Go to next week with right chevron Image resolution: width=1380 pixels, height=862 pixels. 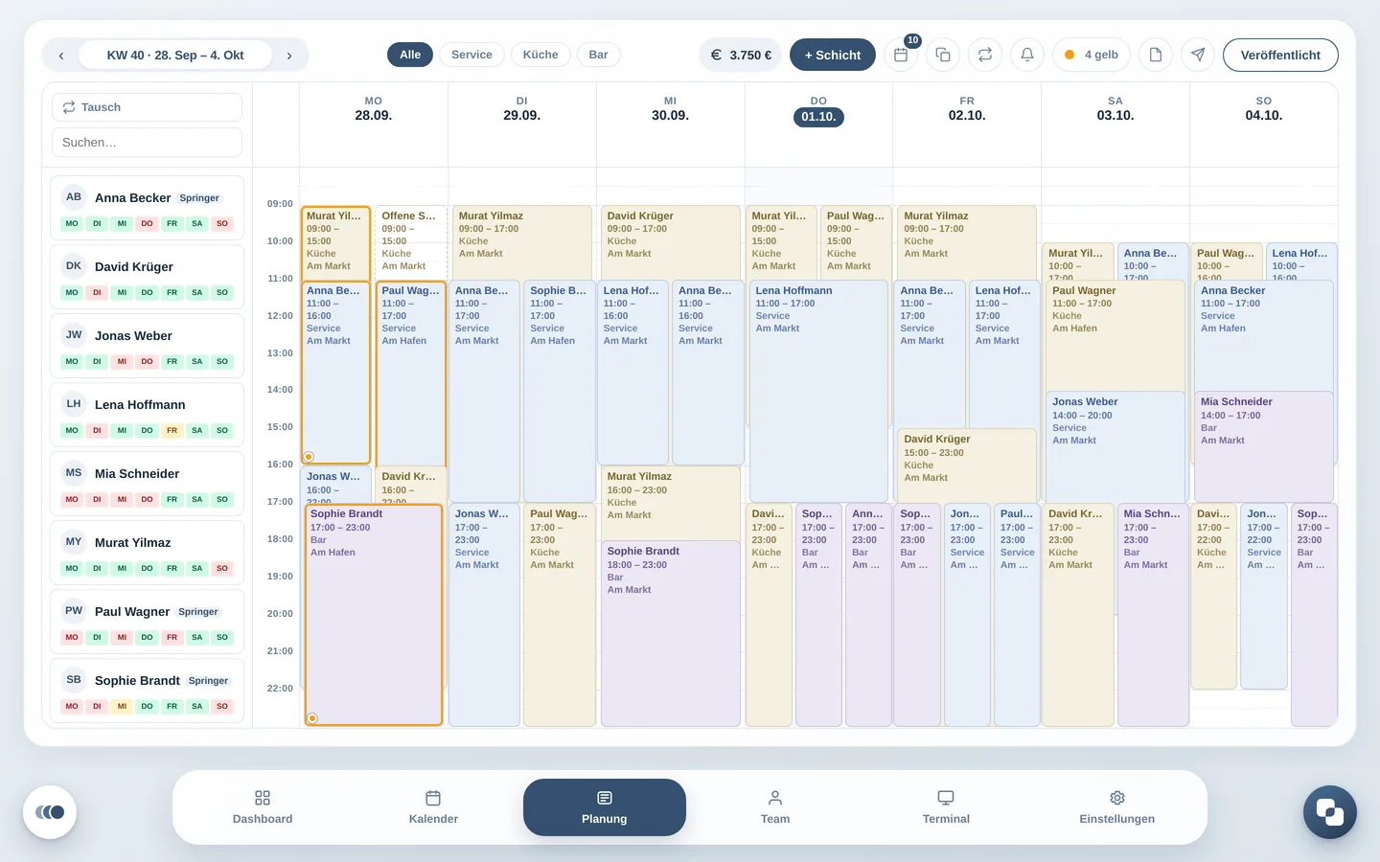pos(289,56)
